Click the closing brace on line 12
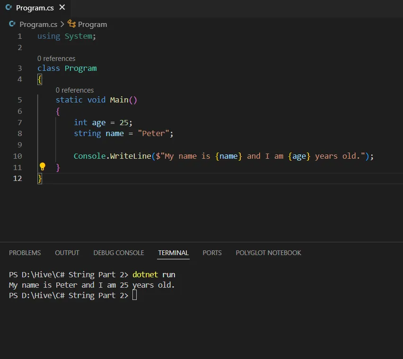 click(x=40, y=179)
